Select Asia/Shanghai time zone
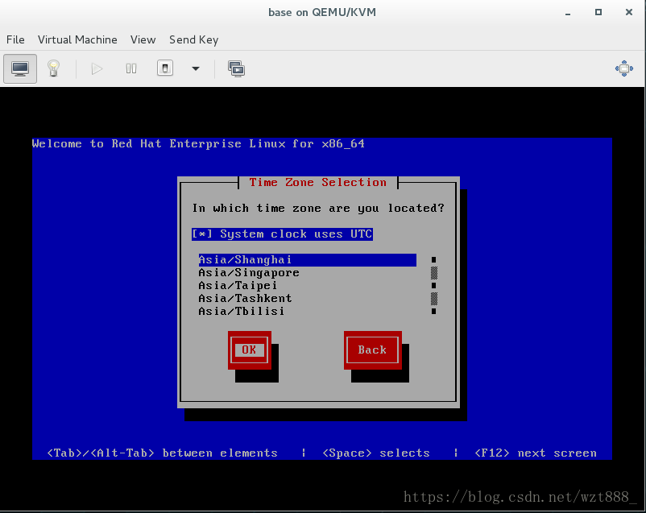 click(308, 260)
